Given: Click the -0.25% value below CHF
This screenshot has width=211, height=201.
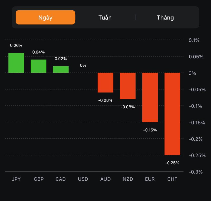Looking at the screenshot, I should (x=172, y=163).
